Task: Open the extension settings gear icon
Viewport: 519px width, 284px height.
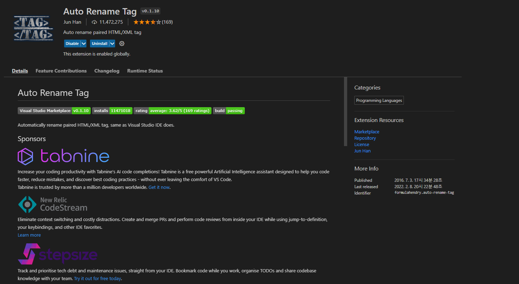Action: click(122, 44)
